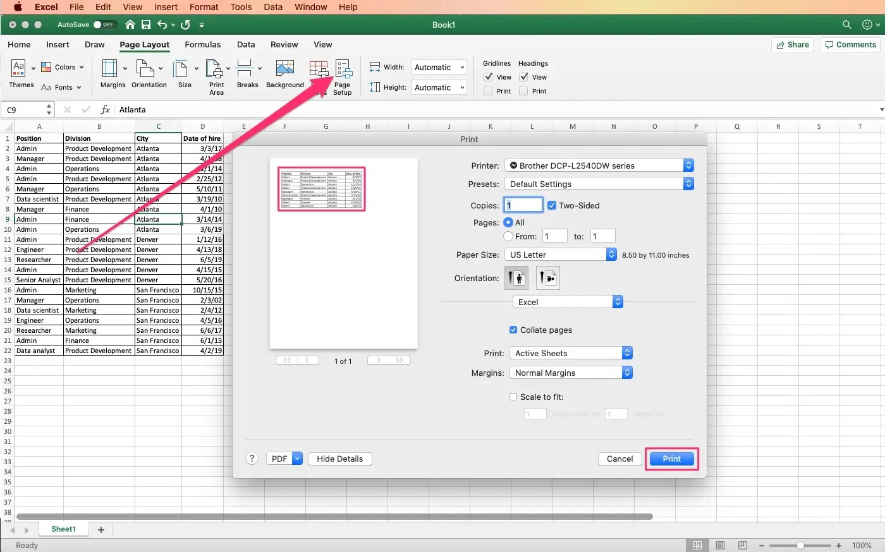Open the Colors theme dropdown
The height and width of the screenshot is (552, 885).
63,67
